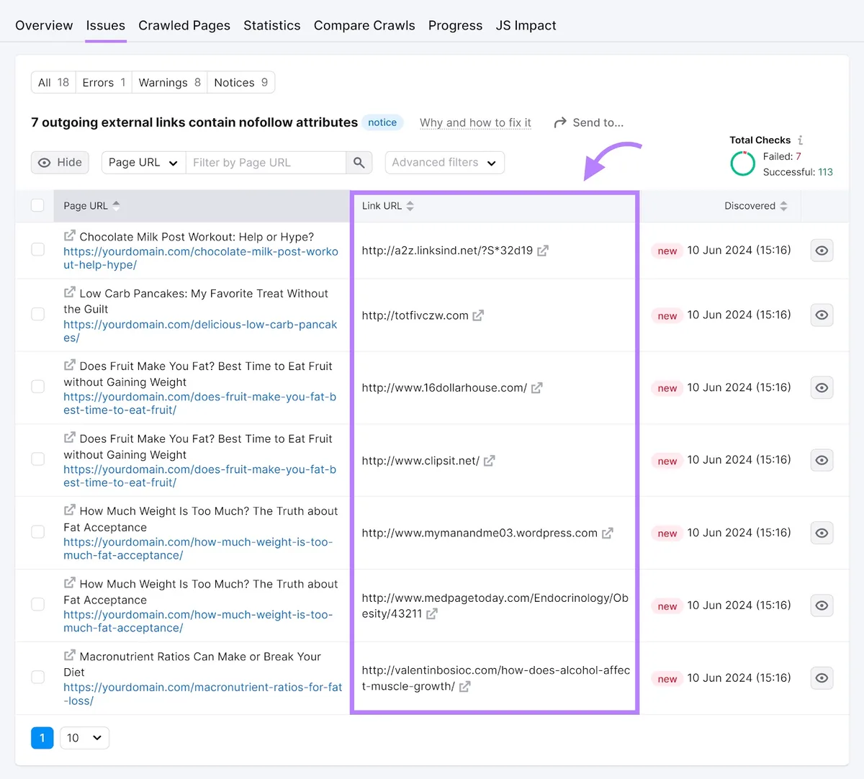Check the Chocolate Milk Post Workout row checkbox
The width and height of the screenshot is (864, 779).
click(x=37, y=250)
